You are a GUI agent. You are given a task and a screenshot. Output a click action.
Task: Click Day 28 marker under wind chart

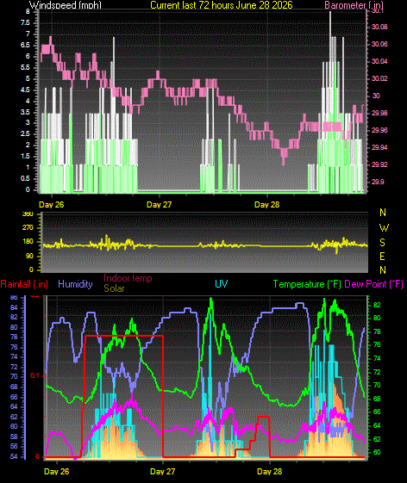[x=267, y=205]
